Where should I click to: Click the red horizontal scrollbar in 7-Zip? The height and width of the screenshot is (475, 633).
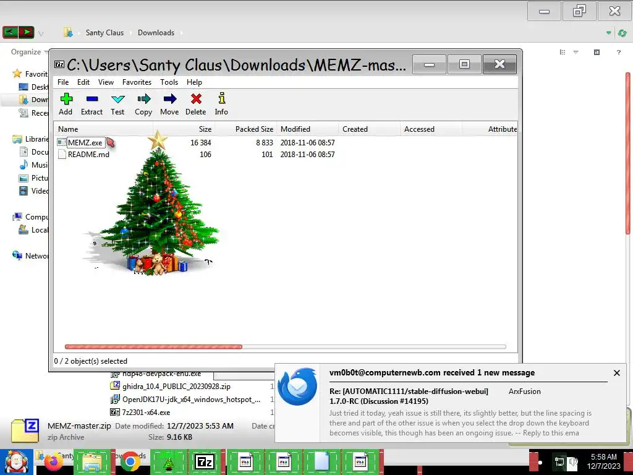click(x=153, y=346)
